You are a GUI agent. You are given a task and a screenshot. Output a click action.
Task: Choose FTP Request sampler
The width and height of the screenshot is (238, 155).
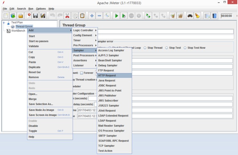point(114,71)
